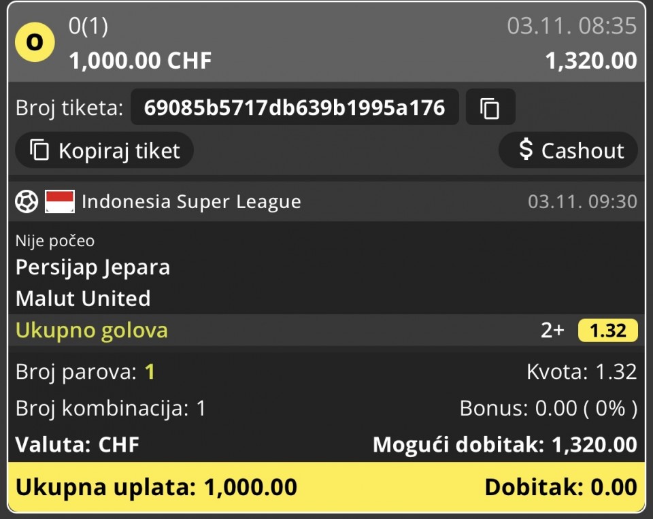Screen dimensions: 653x519
Task: Click the 2+ selection label
Action: [552, 331]
